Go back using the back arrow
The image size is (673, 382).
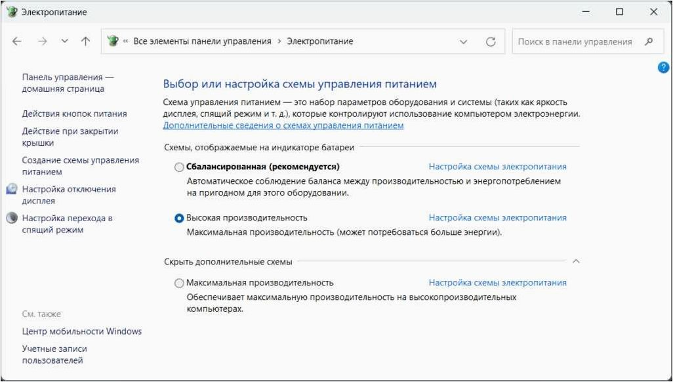click(x=17, y=41)
